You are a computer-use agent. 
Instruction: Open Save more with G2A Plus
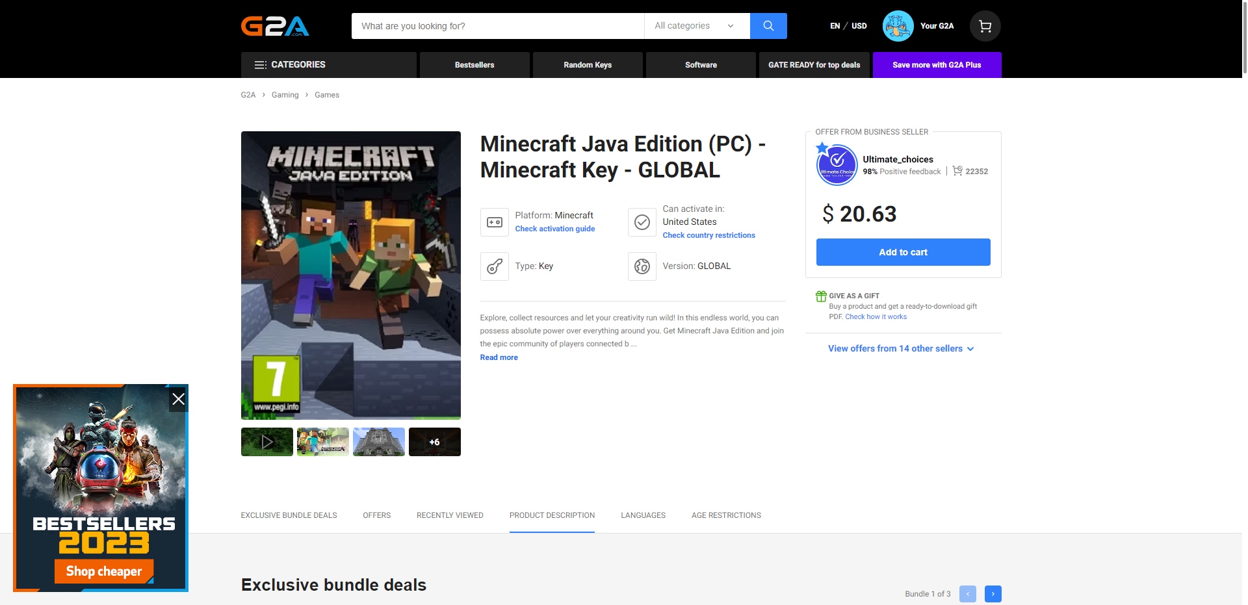[x=937, y=65]
